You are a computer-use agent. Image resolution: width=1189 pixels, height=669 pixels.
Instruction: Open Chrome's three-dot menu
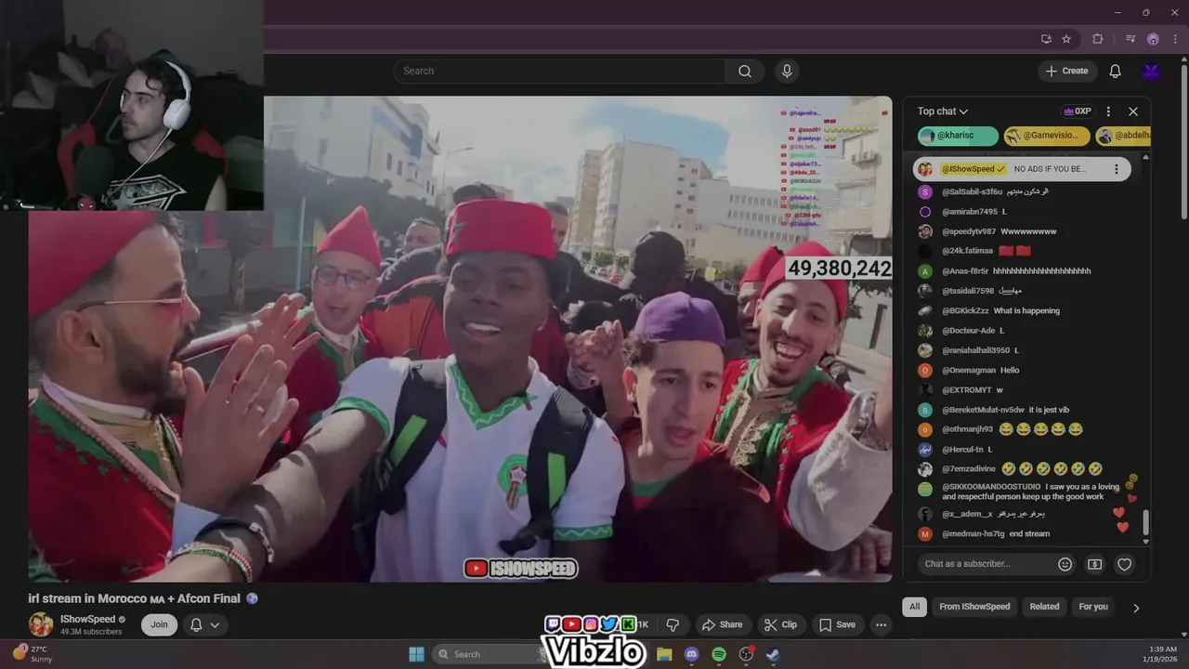(x=1175, y=39)
